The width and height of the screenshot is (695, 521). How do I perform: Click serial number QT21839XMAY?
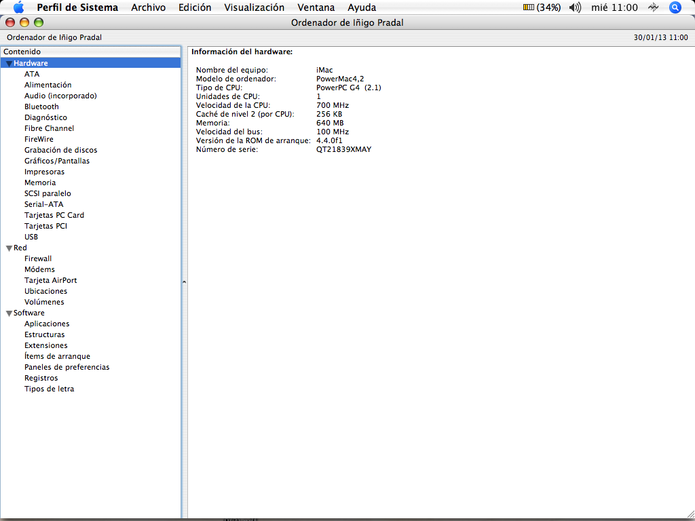click(x=344, y=150)
